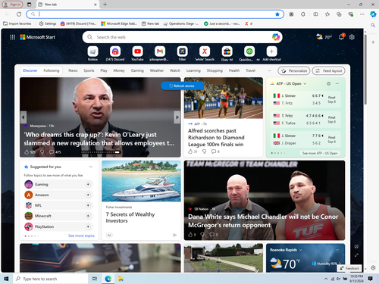Open the Discord shortcut tile
The width and height of the screenshot is (379, 284).
coord(115,51)
